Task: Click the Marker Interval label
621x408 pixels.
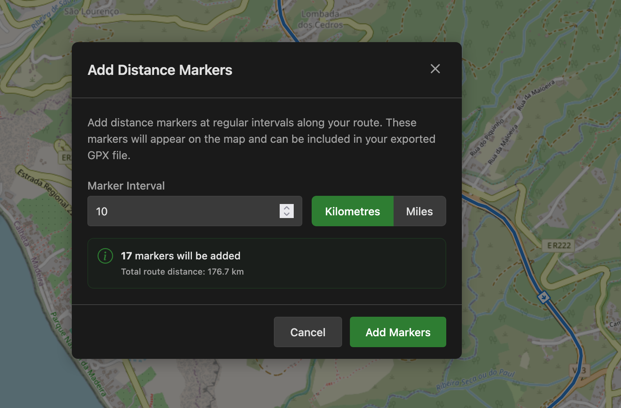Action: point(126,186)
